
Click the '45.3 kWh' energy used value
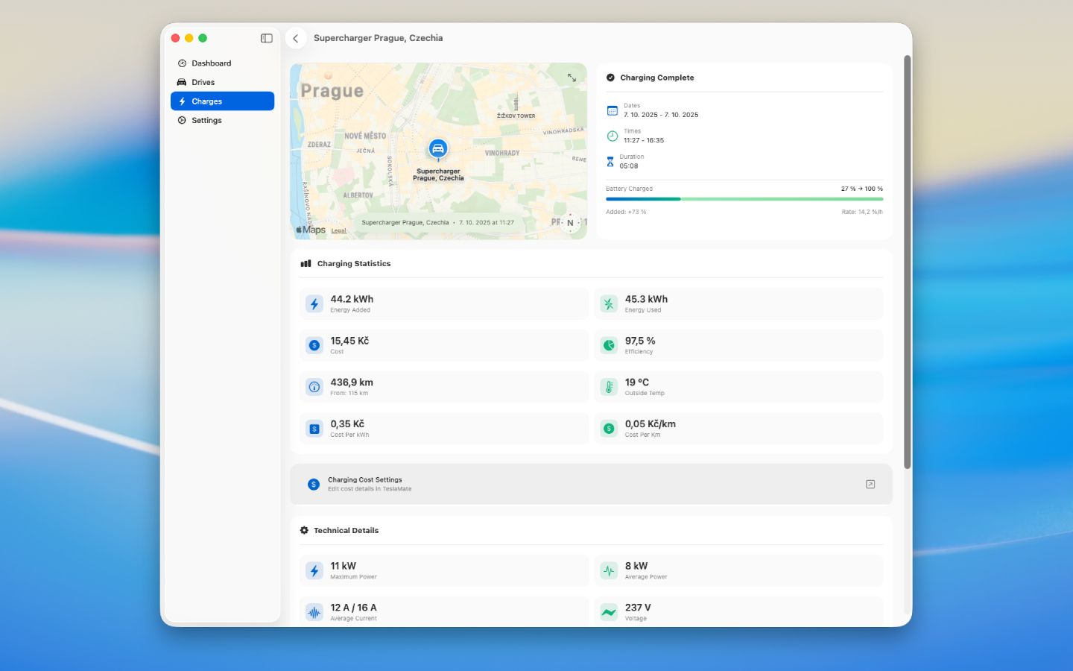tap(646, 299)
